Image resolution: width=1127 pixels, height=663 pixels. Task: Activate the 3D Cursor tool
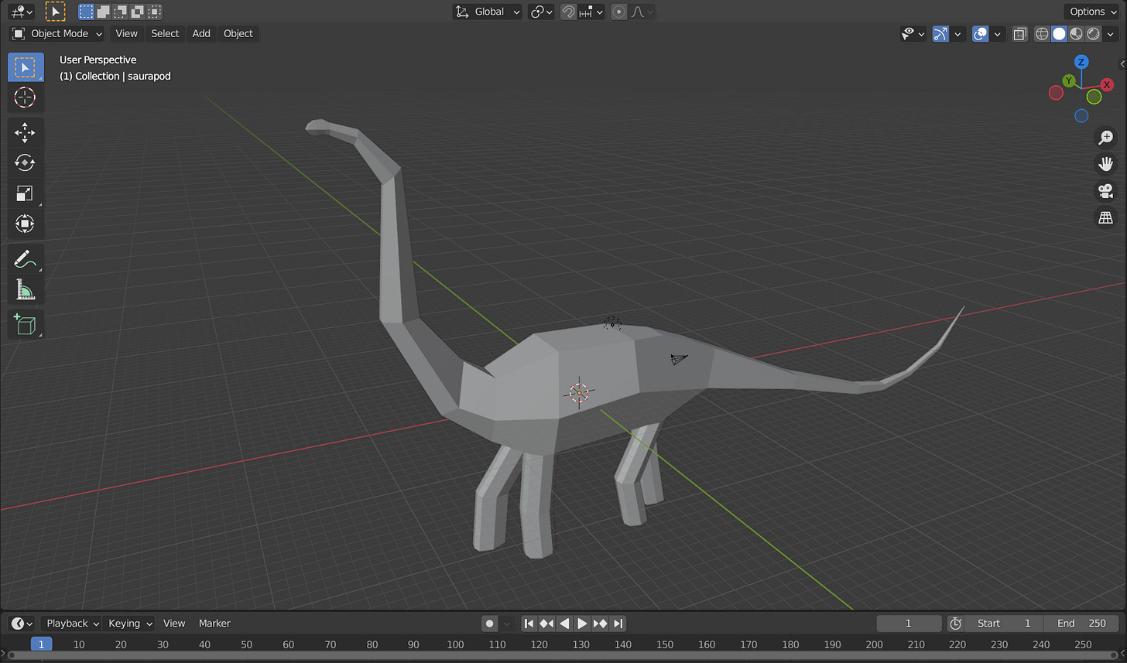click(26, 97)
